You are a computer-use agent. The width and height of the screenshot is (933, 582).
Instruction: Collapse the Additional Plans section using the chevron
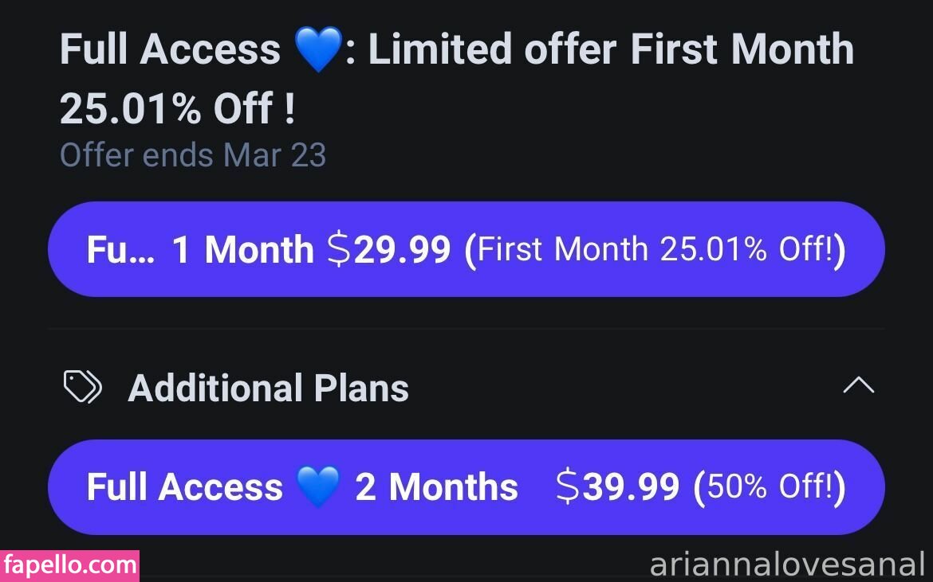point(858,387)
